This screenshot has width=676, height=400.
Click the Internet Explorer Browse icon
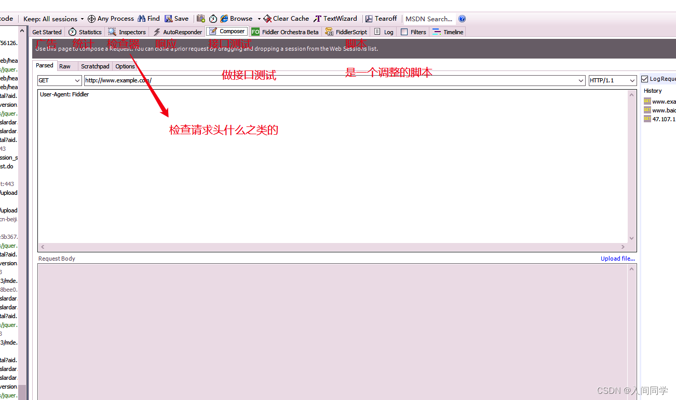point(224,19)
